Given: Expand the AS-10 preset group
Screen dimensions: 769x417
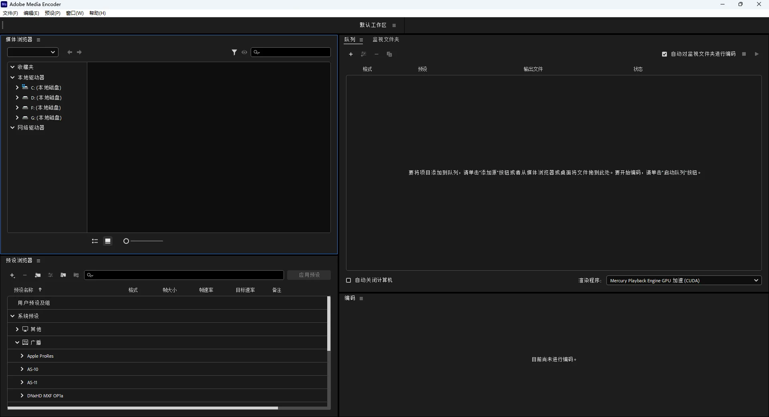Looking at the screenshot, I should [x=22, y=369].
